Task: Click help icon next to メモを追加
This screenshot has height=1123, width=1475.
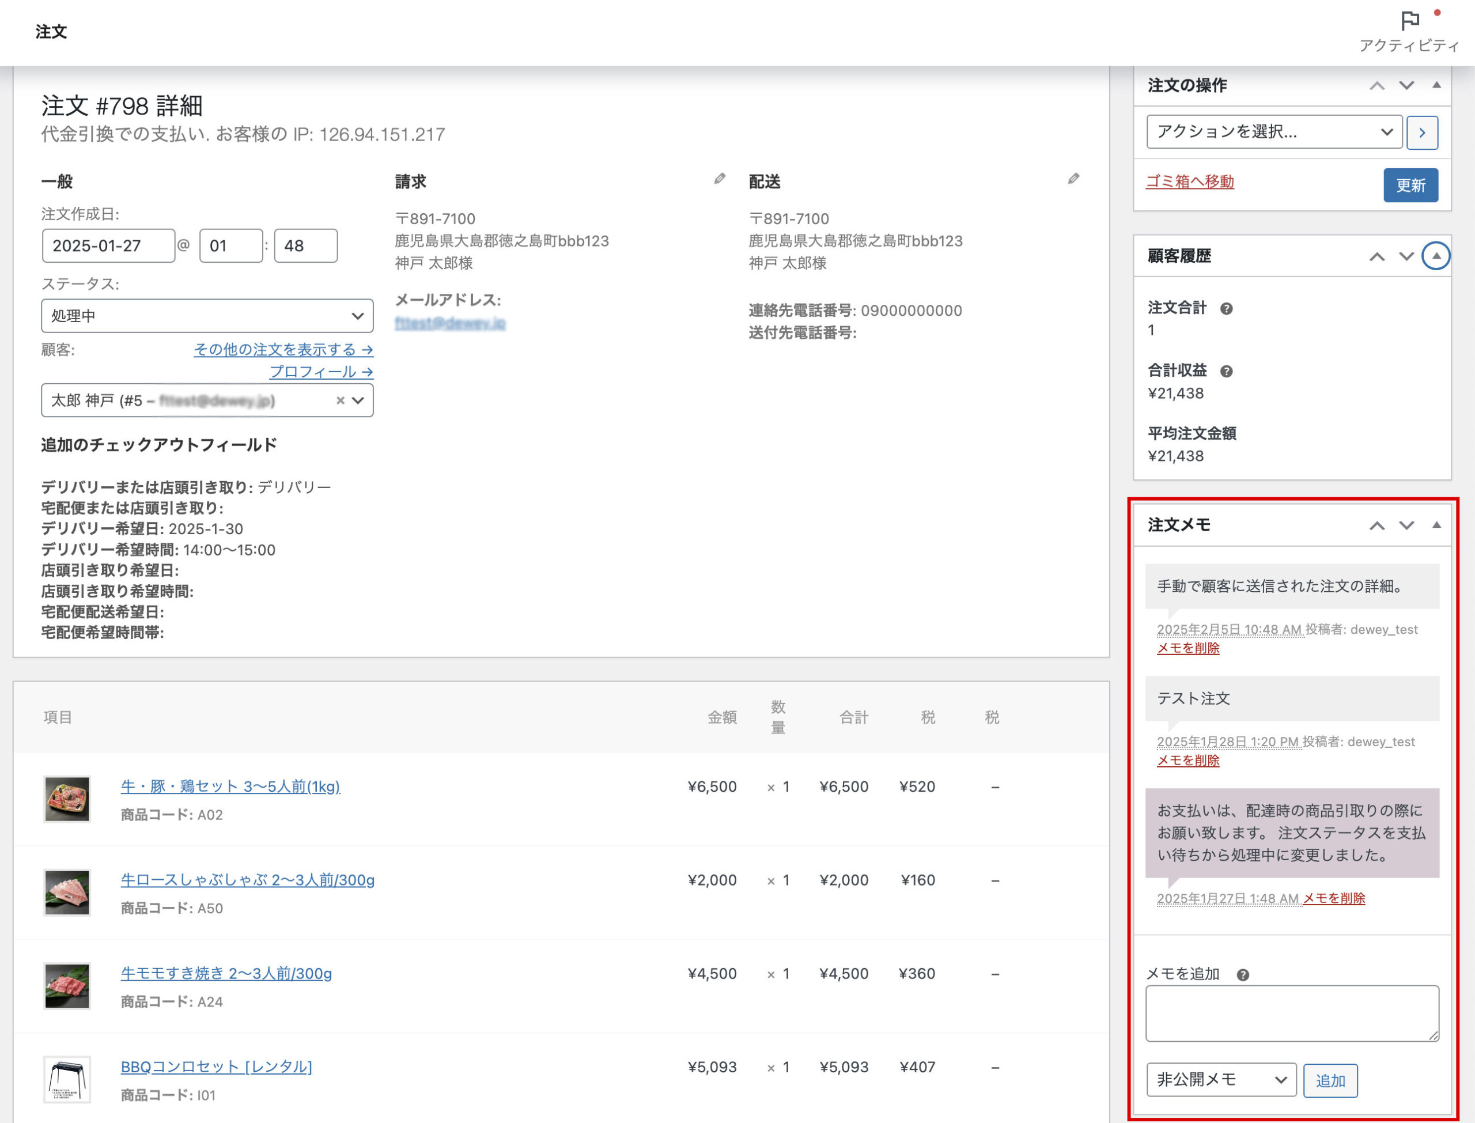Action: [x=1242, y=974]
